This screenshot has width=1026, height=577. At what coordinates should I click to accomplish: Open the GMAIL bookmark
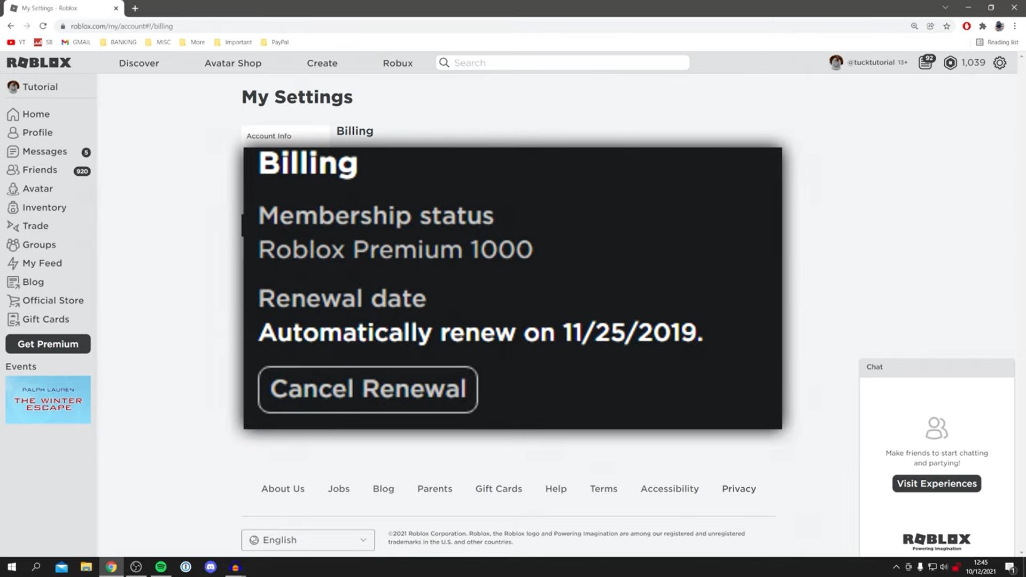click(x=76, y=42)
